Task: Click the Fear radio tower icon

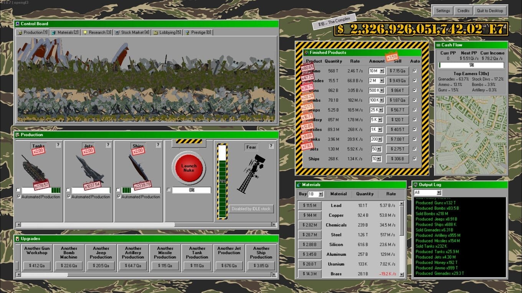Action: (251, 173)
